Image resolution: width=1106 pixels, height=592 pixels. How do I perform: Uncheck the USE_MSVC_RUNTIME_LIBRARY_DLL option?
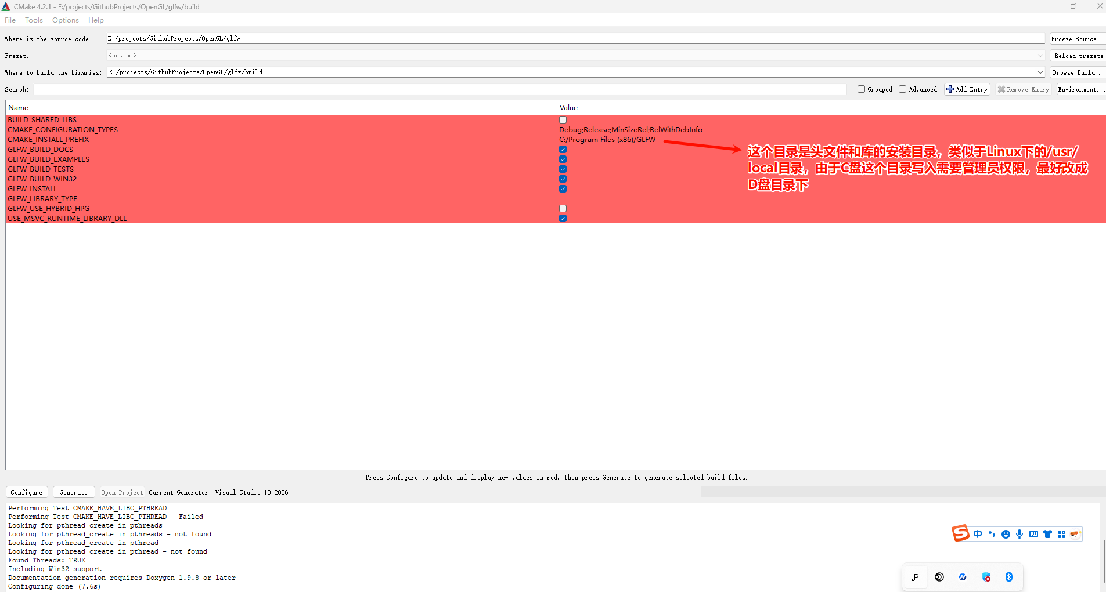coord(563,219)
